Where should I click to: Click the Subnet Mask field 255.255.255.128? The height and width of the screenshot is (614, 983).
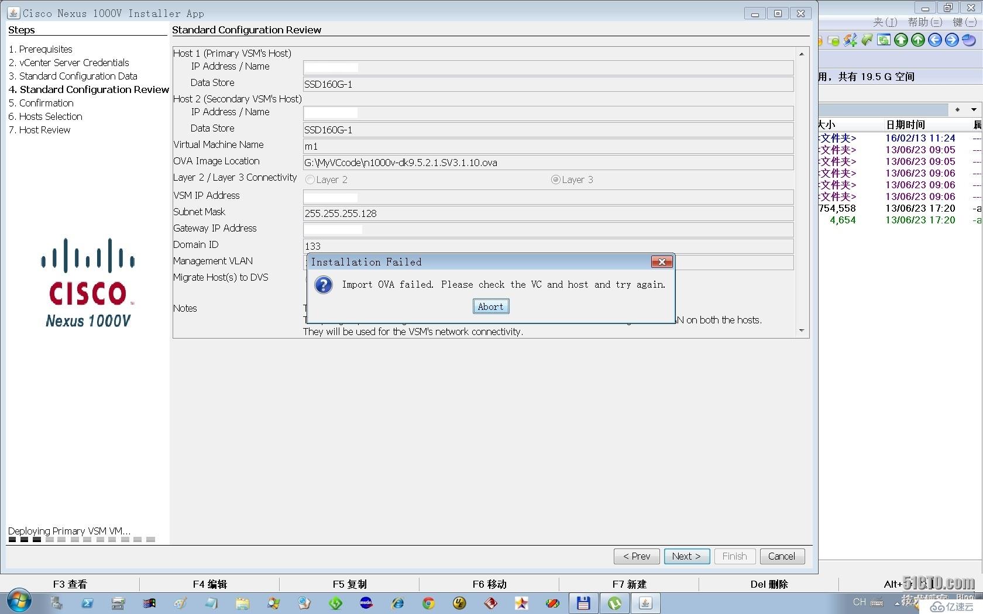coord(548,213)
